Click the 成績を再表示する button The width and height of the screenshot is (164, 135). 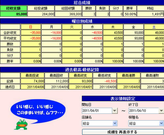coord(123,132)
